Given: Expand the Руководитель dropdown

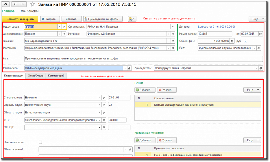Looking at the screenshot, I should tap(256, 68).
